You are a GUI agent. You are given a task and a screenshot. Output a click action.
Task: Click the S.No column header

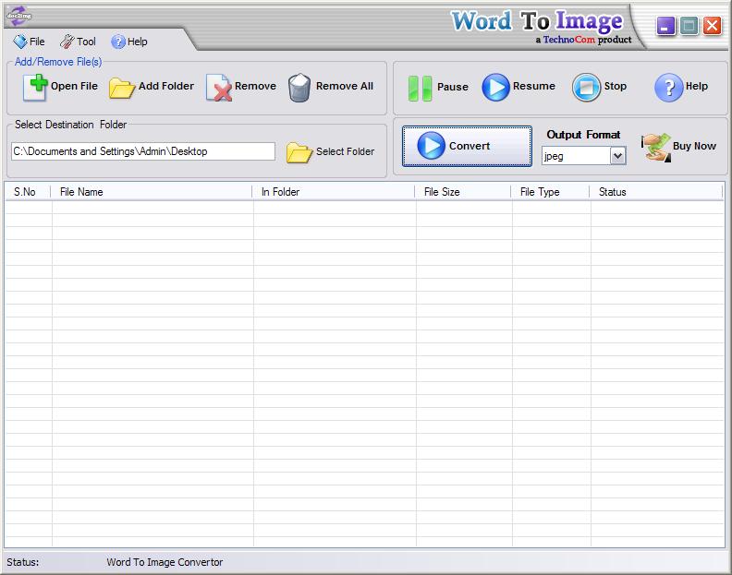28,192
